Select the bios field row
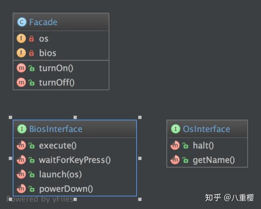This screenshot has width=261, height=209. (x=61, y=53)
